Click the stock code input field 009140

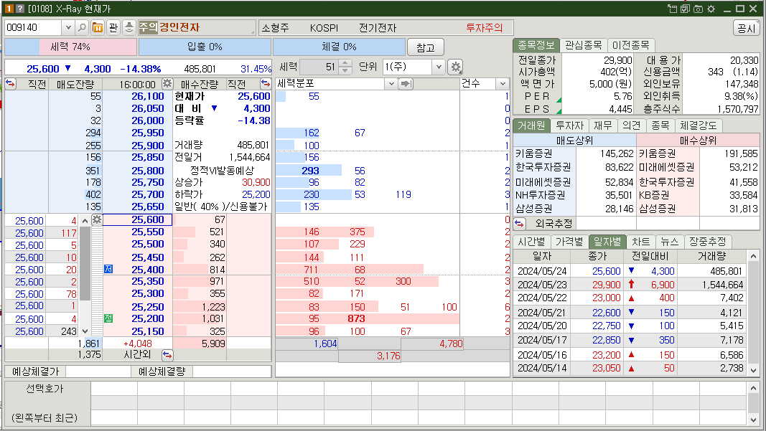[33, 28]
